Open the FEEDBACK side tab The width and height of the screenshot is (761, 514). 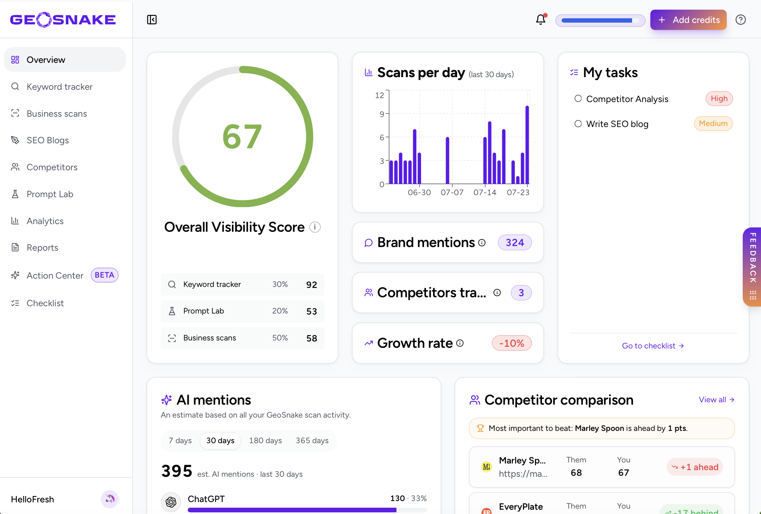point(752,267)
